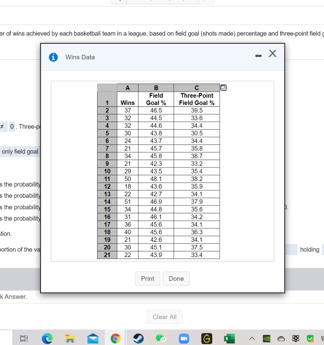The image size is (324, 345).
Task: Open Zoom from the taskbar
Action: tap(184, 338)
